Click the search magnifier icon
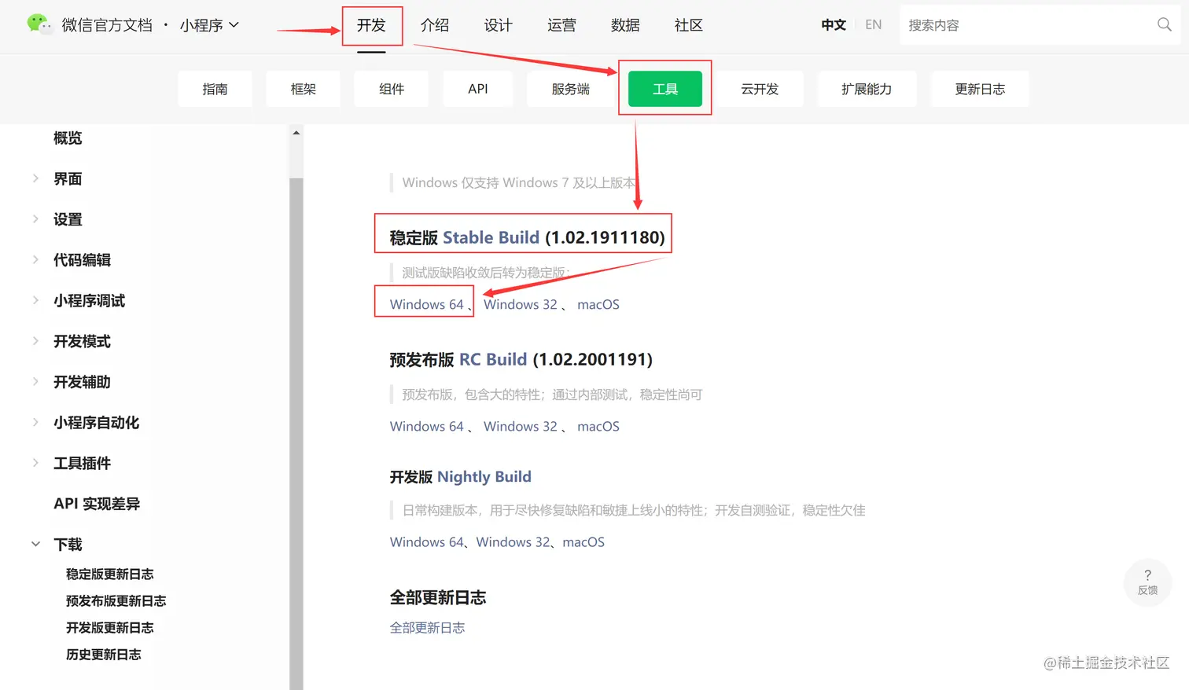Image resolution: width=1189 pixels, height=690 pixels. (1165, 24)
